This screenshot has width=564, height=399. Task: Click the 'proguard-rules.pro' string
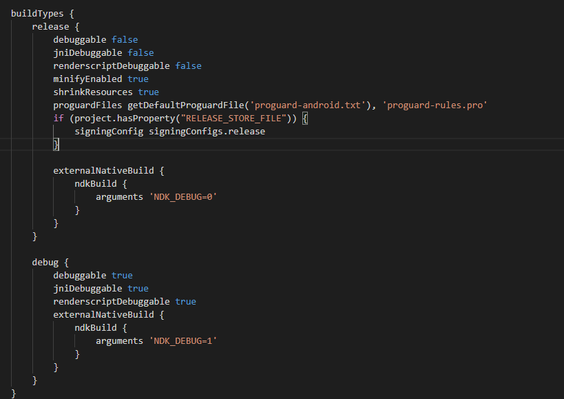[435, 105]
